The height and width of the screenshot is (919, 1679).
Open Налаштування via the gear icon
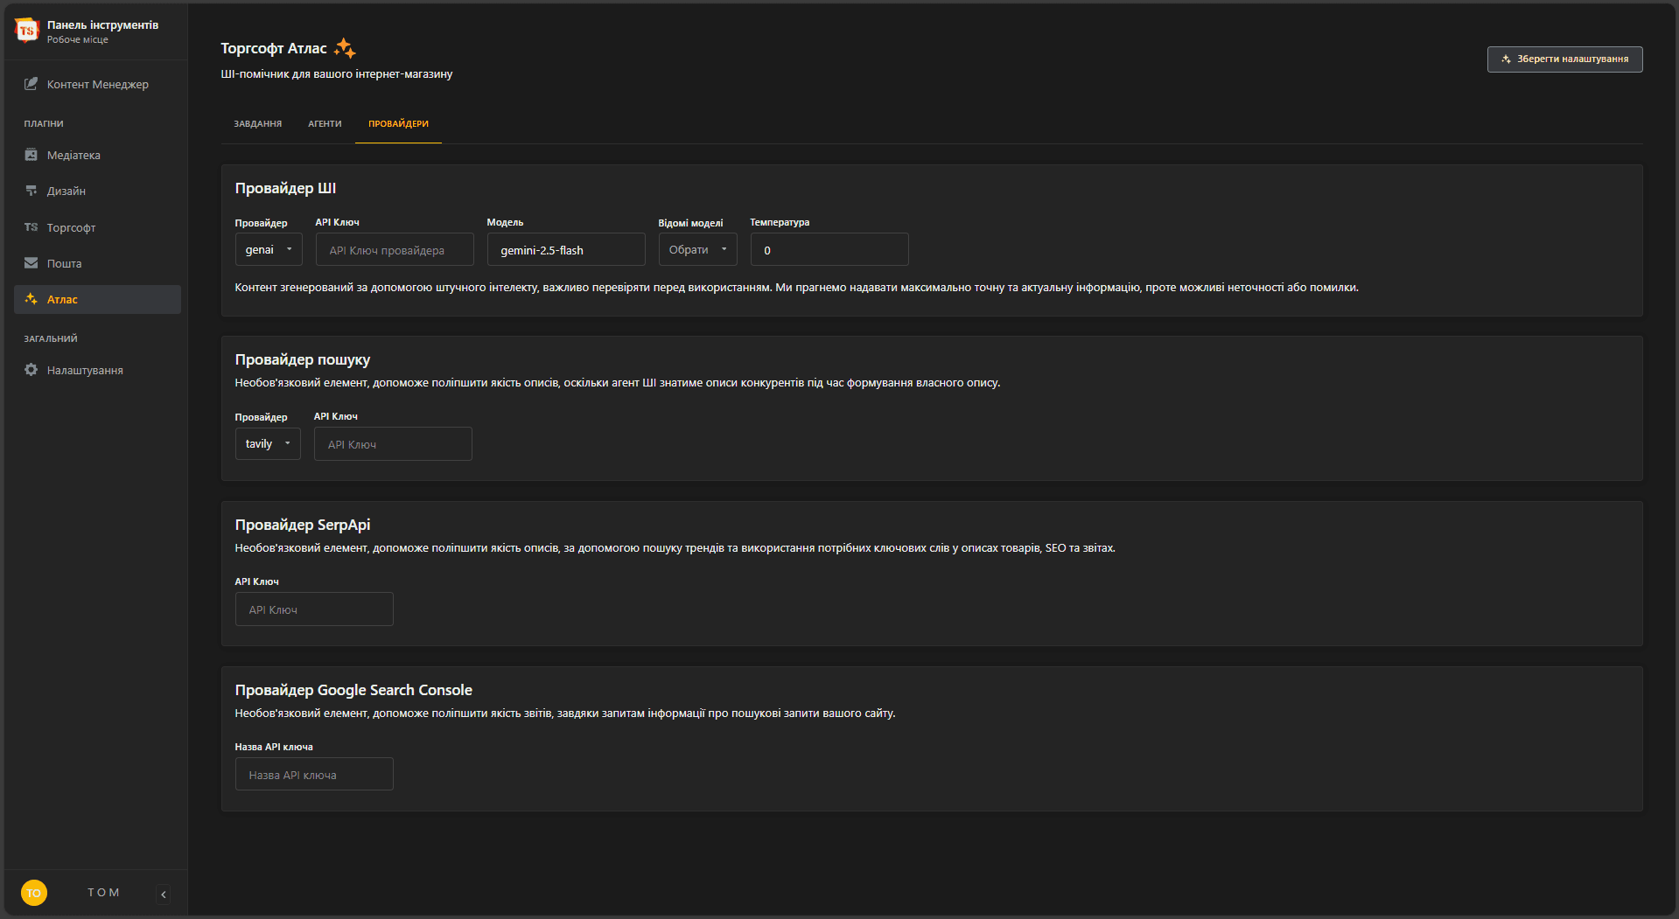(31, 370)
